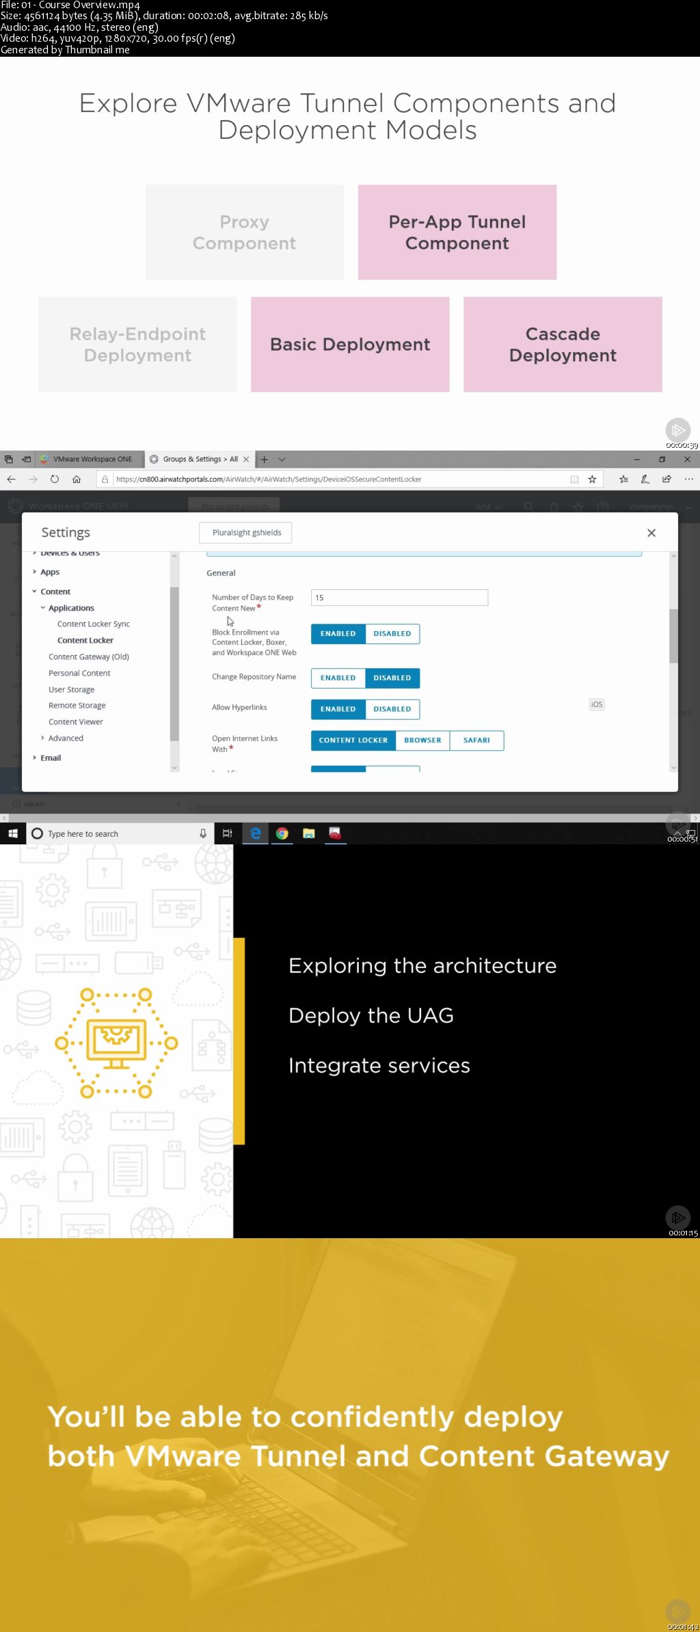Open Edge Settings and more ellipsis
Screen dimensions: 700x1632
(688, 479)
